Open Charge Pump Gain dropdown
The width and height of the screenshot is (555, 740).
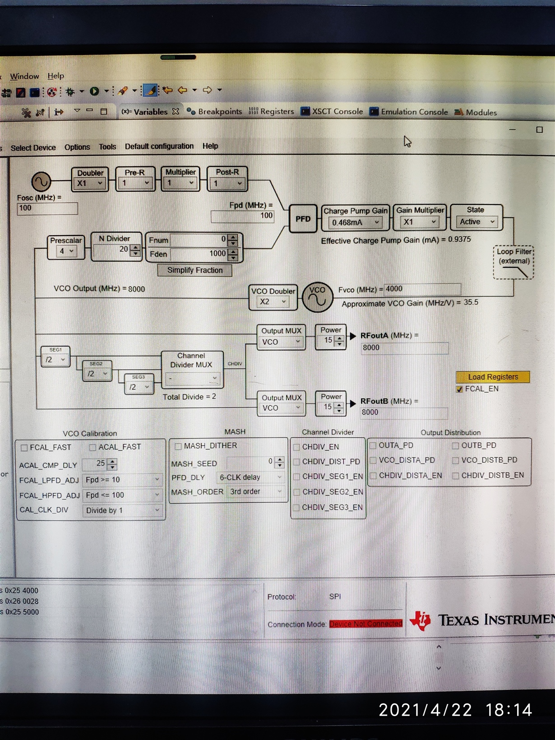[x=356, y=222]
